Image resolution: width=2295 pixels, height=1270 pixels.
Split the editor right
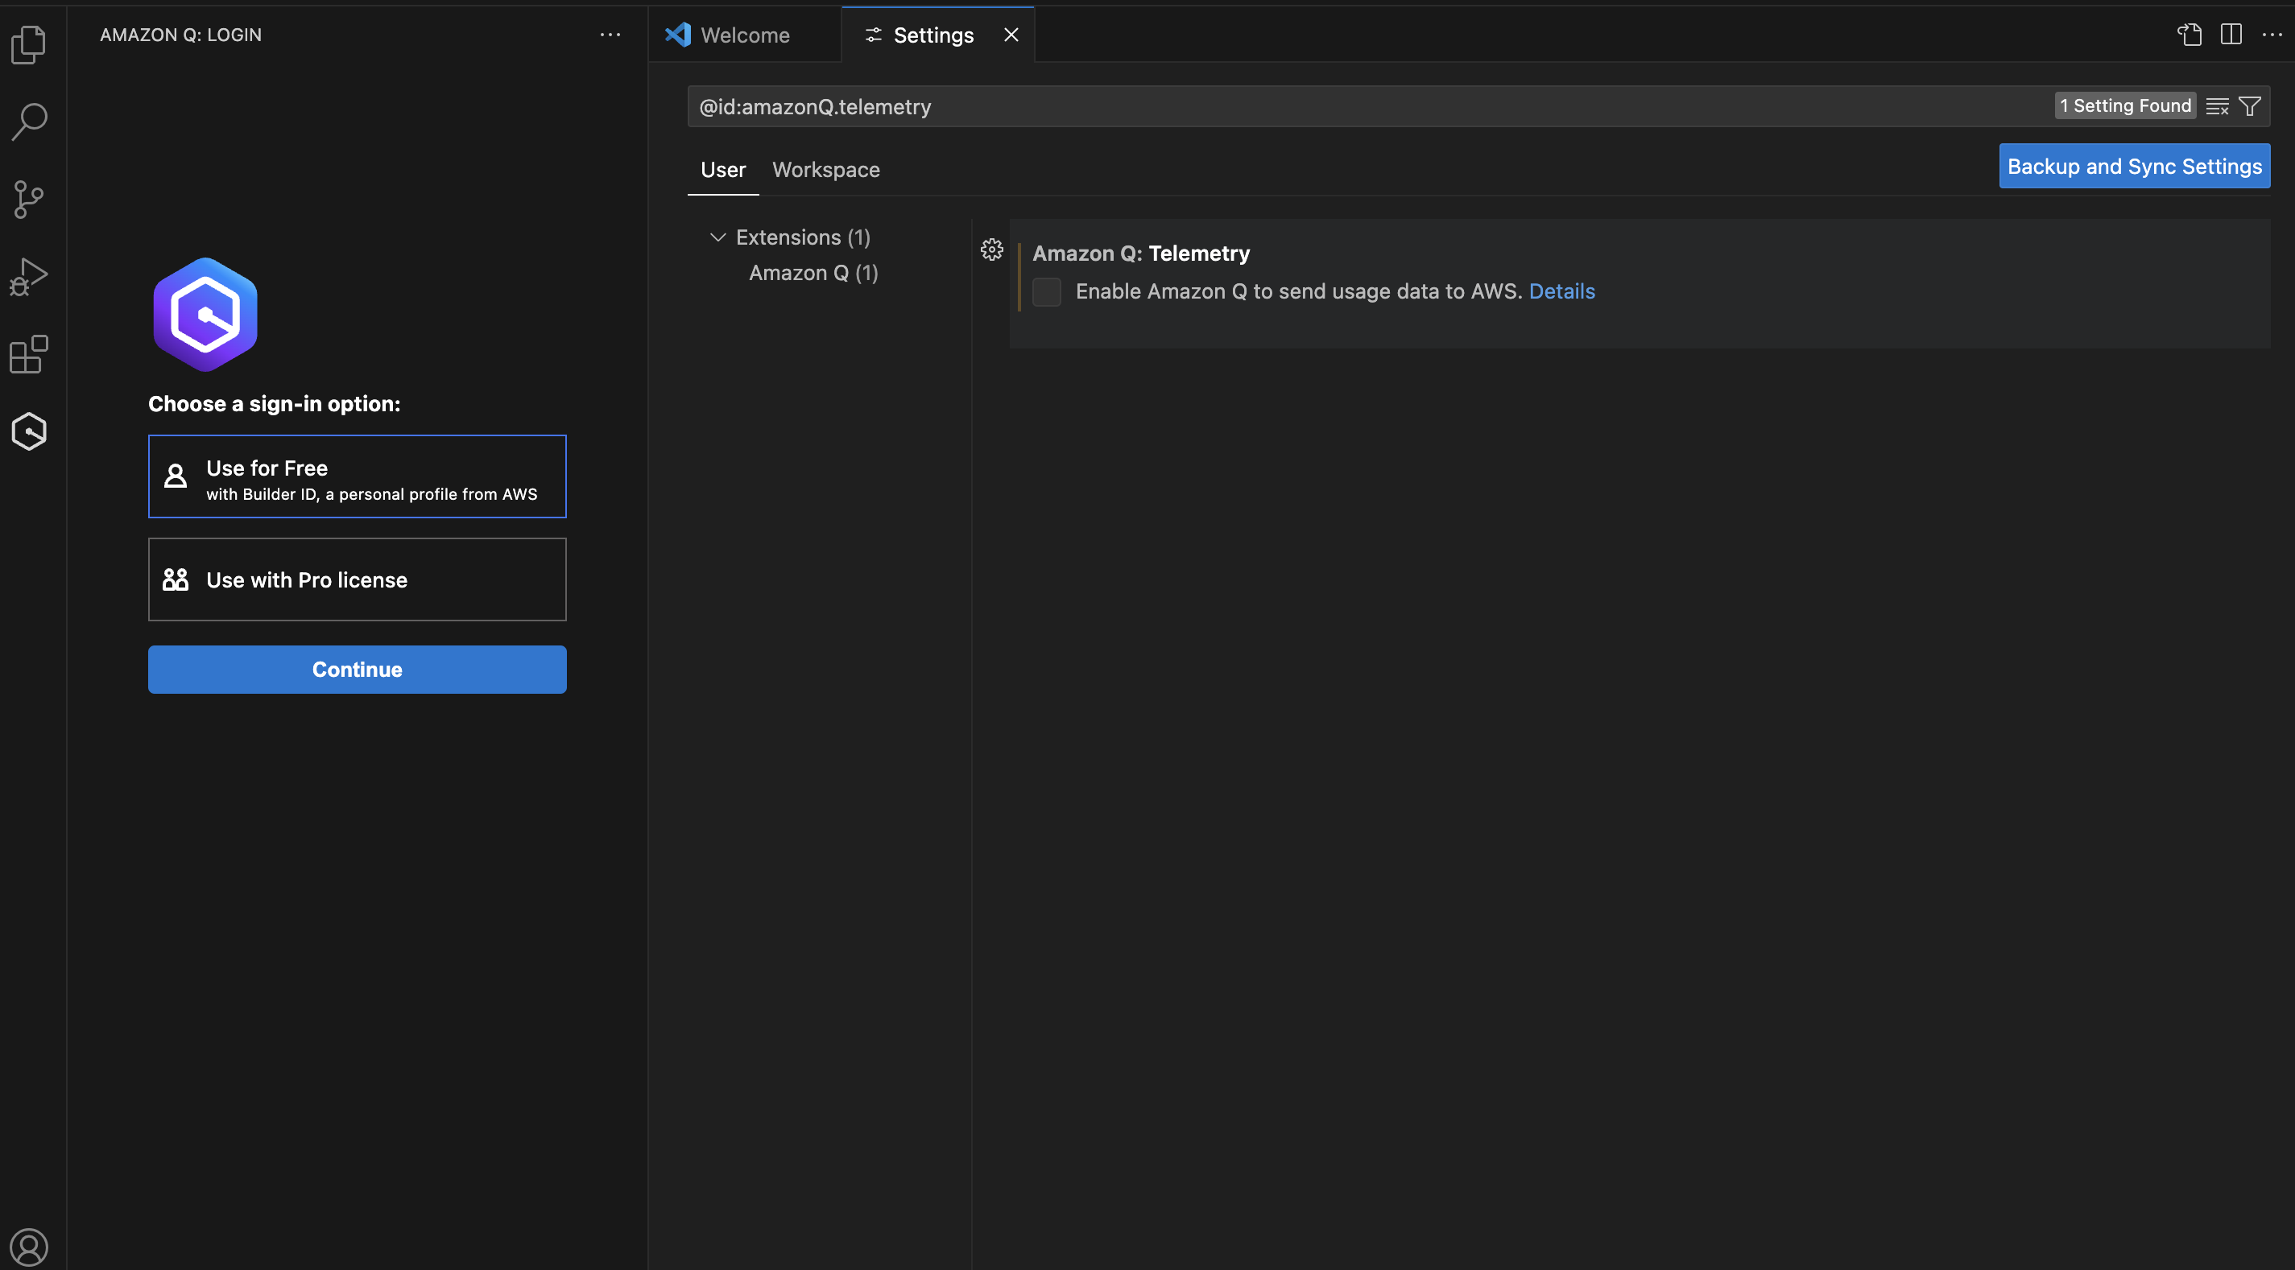(2231, 35)
